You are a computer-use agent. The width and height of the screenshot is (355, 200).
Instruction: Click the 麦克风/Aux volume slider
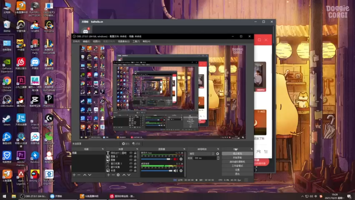[x=157, y=159]
